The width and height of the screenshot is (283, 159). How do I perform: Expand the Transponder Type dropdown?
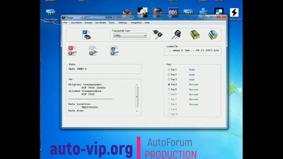tap(145, 36)
